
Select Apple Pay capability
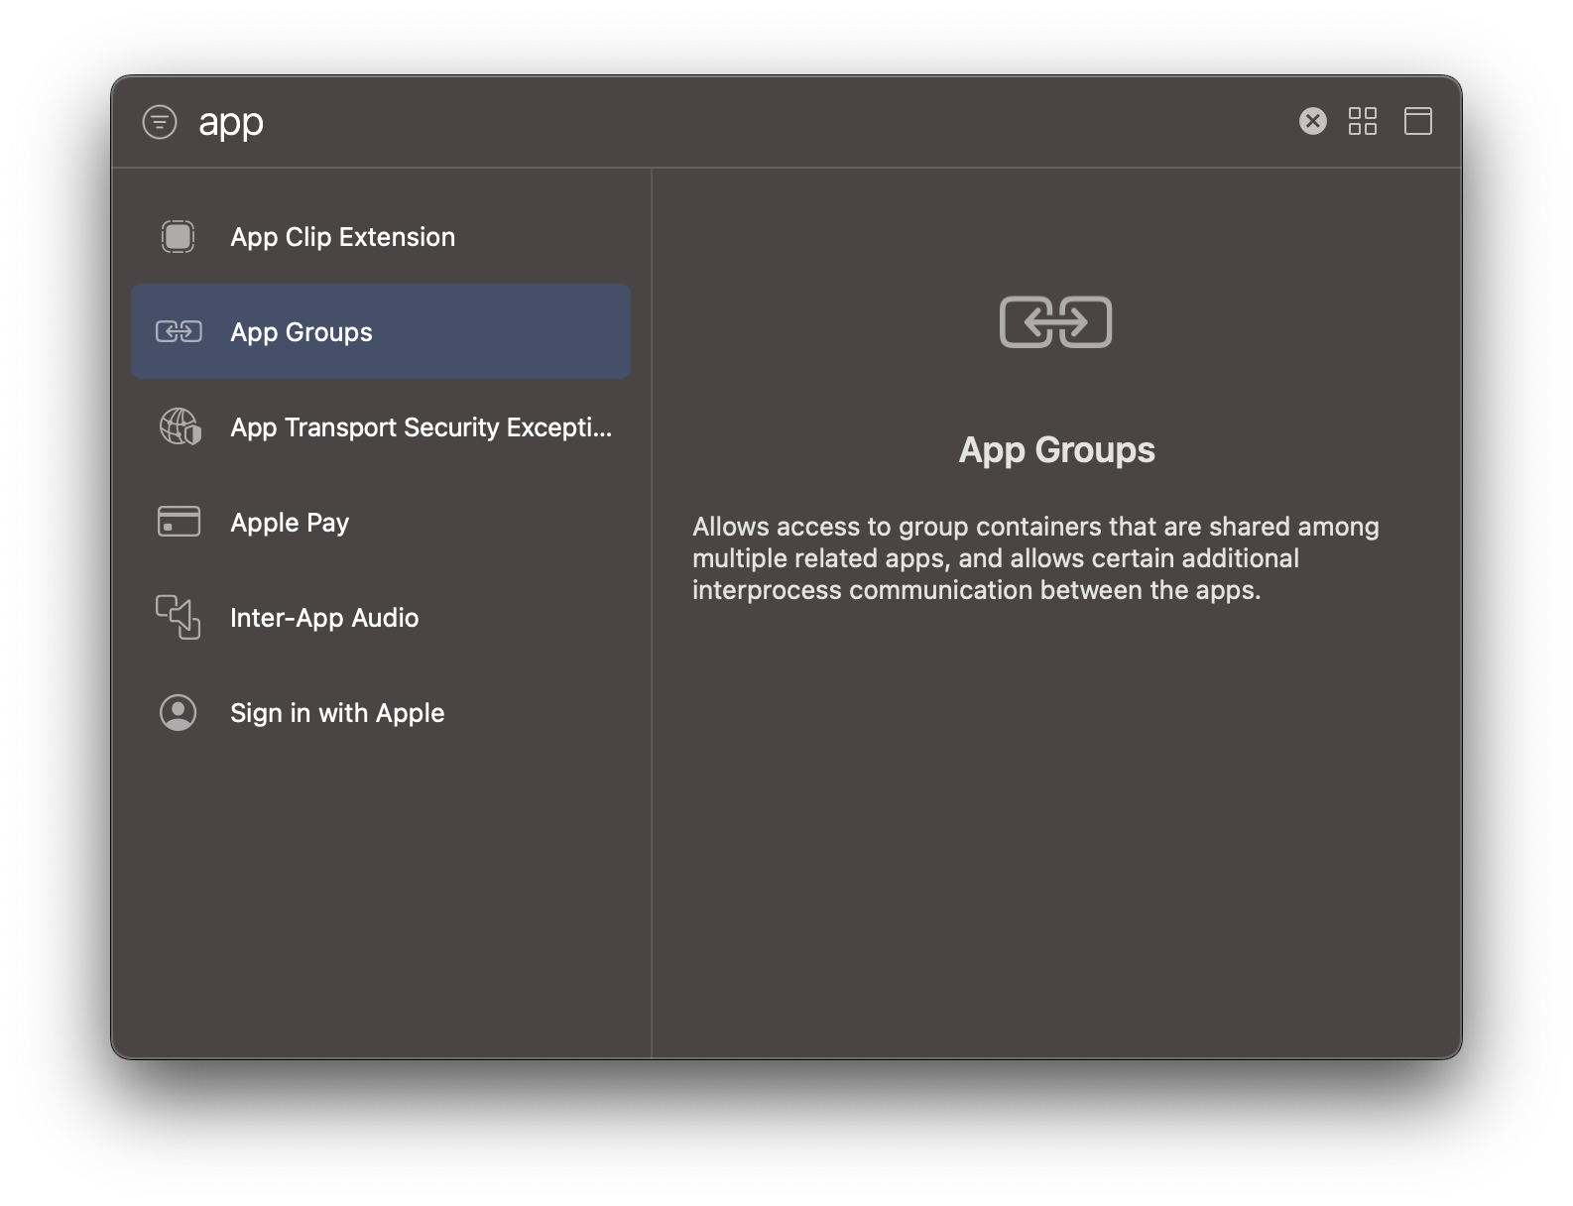(381, 523)
